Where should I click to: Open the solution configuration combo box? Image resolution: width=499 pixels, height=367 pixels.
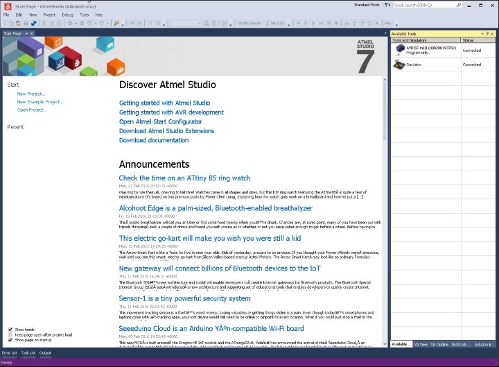[186, 24]
